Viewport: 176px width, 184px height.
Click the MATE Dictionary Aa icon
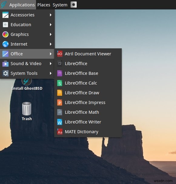coord(60,132)
